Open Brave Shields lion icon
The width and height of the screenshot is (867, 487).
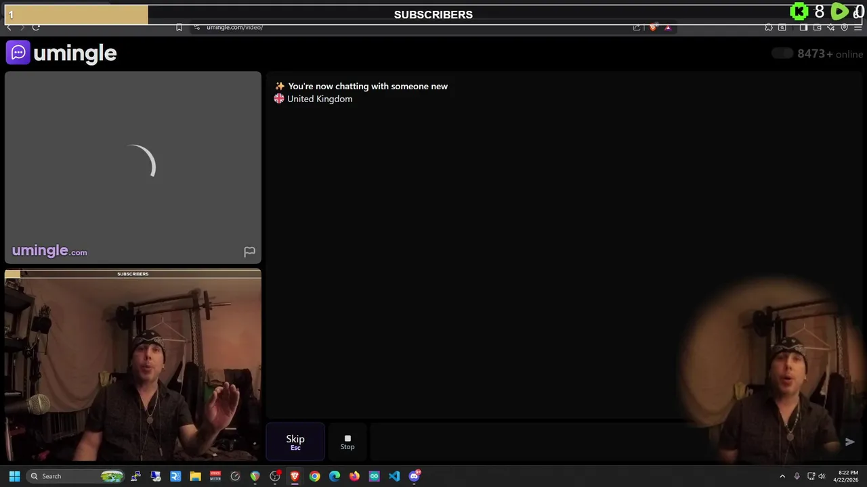653,27
